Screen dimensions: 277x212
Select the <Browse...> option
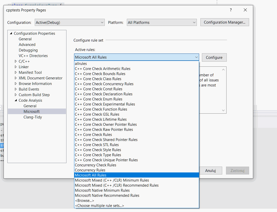[x=136, y=201]
